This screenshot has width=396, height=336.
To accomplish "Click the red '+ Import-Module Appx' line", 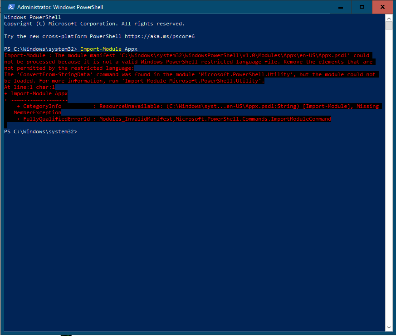I will pos(36,93).
